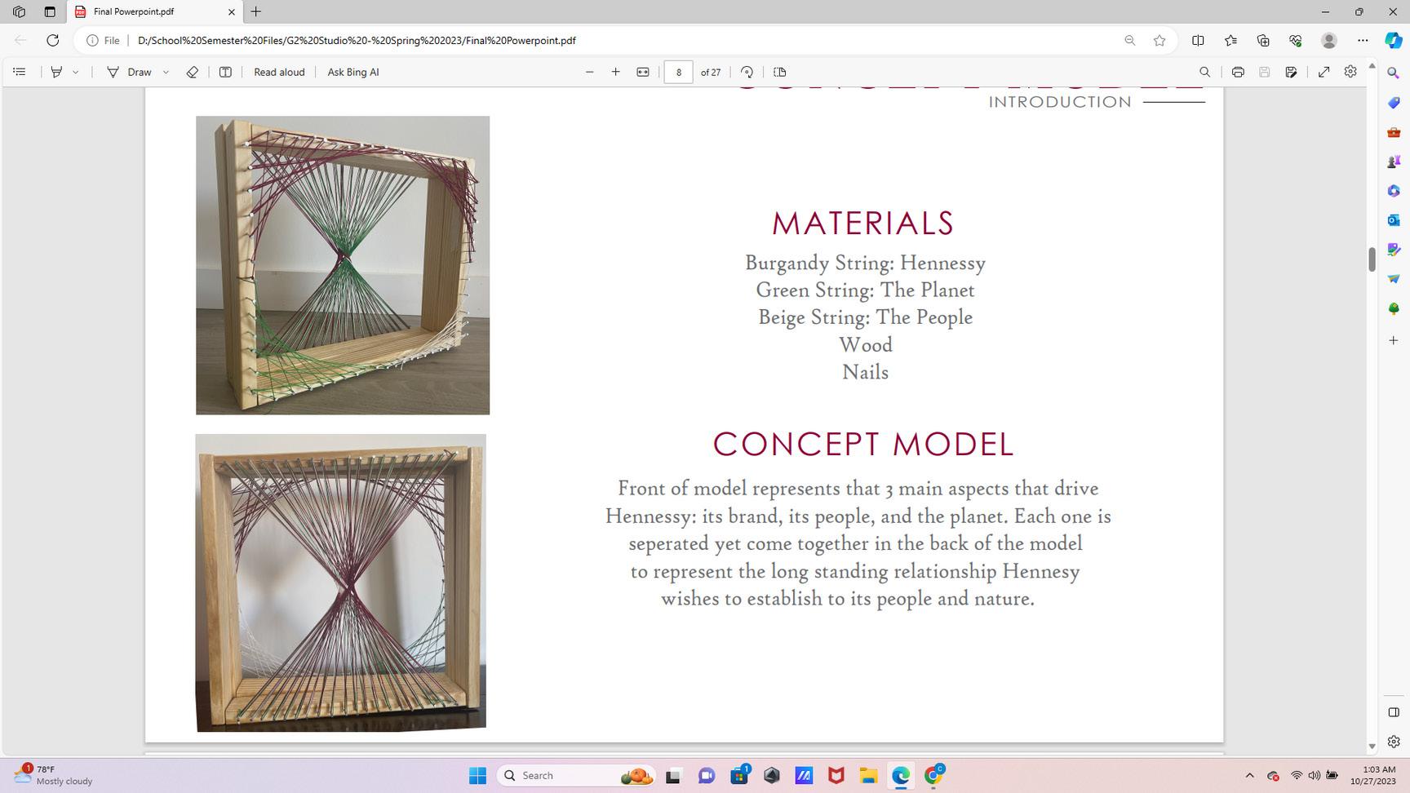Screen dimensions: 1410x793
Task: Rotate the PDF page
Action: click(747, 72)
